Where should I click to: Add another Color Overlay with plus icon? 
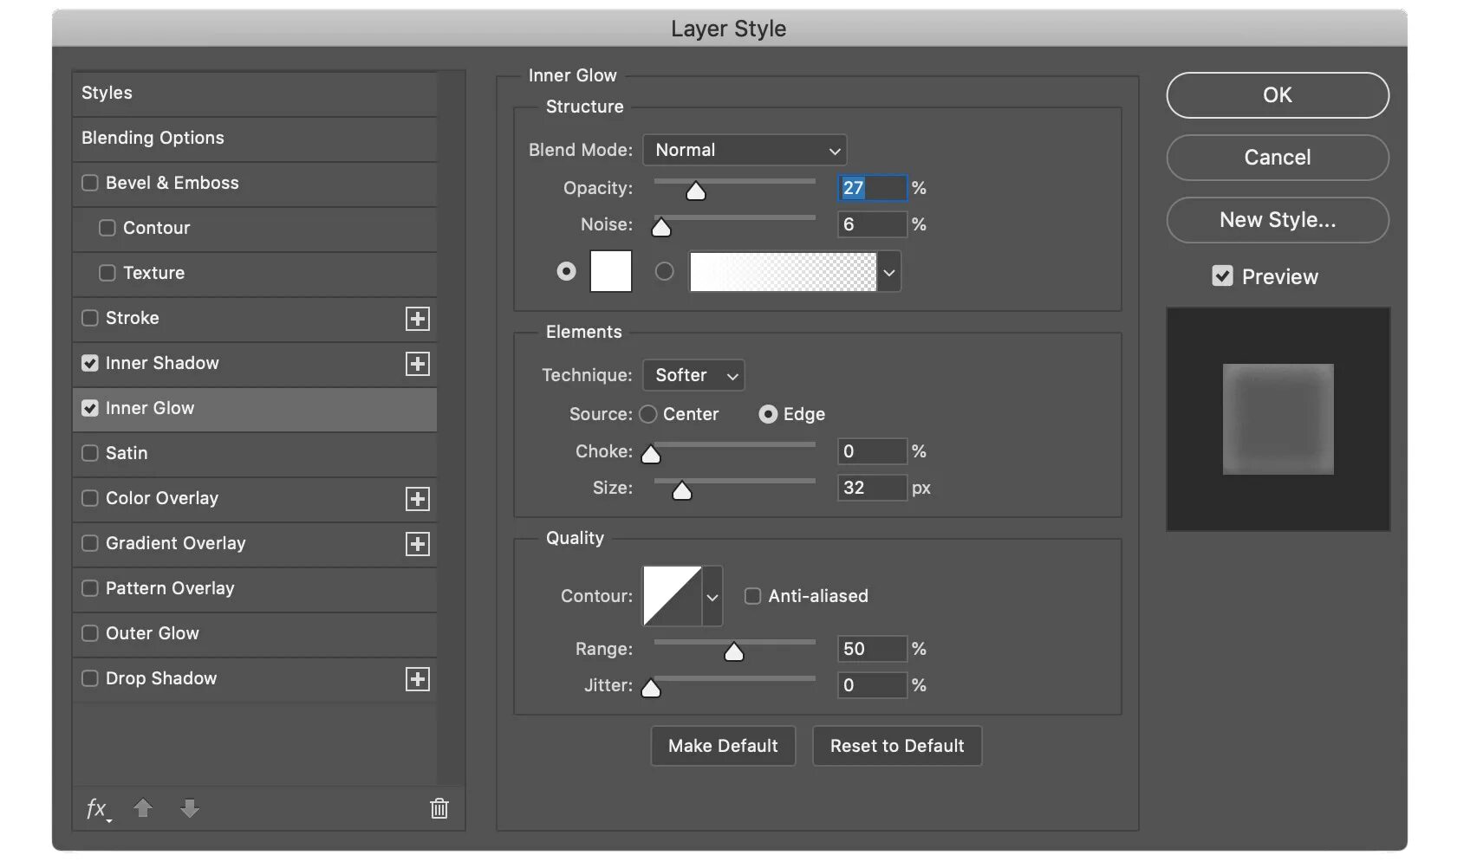pos(418,499)
